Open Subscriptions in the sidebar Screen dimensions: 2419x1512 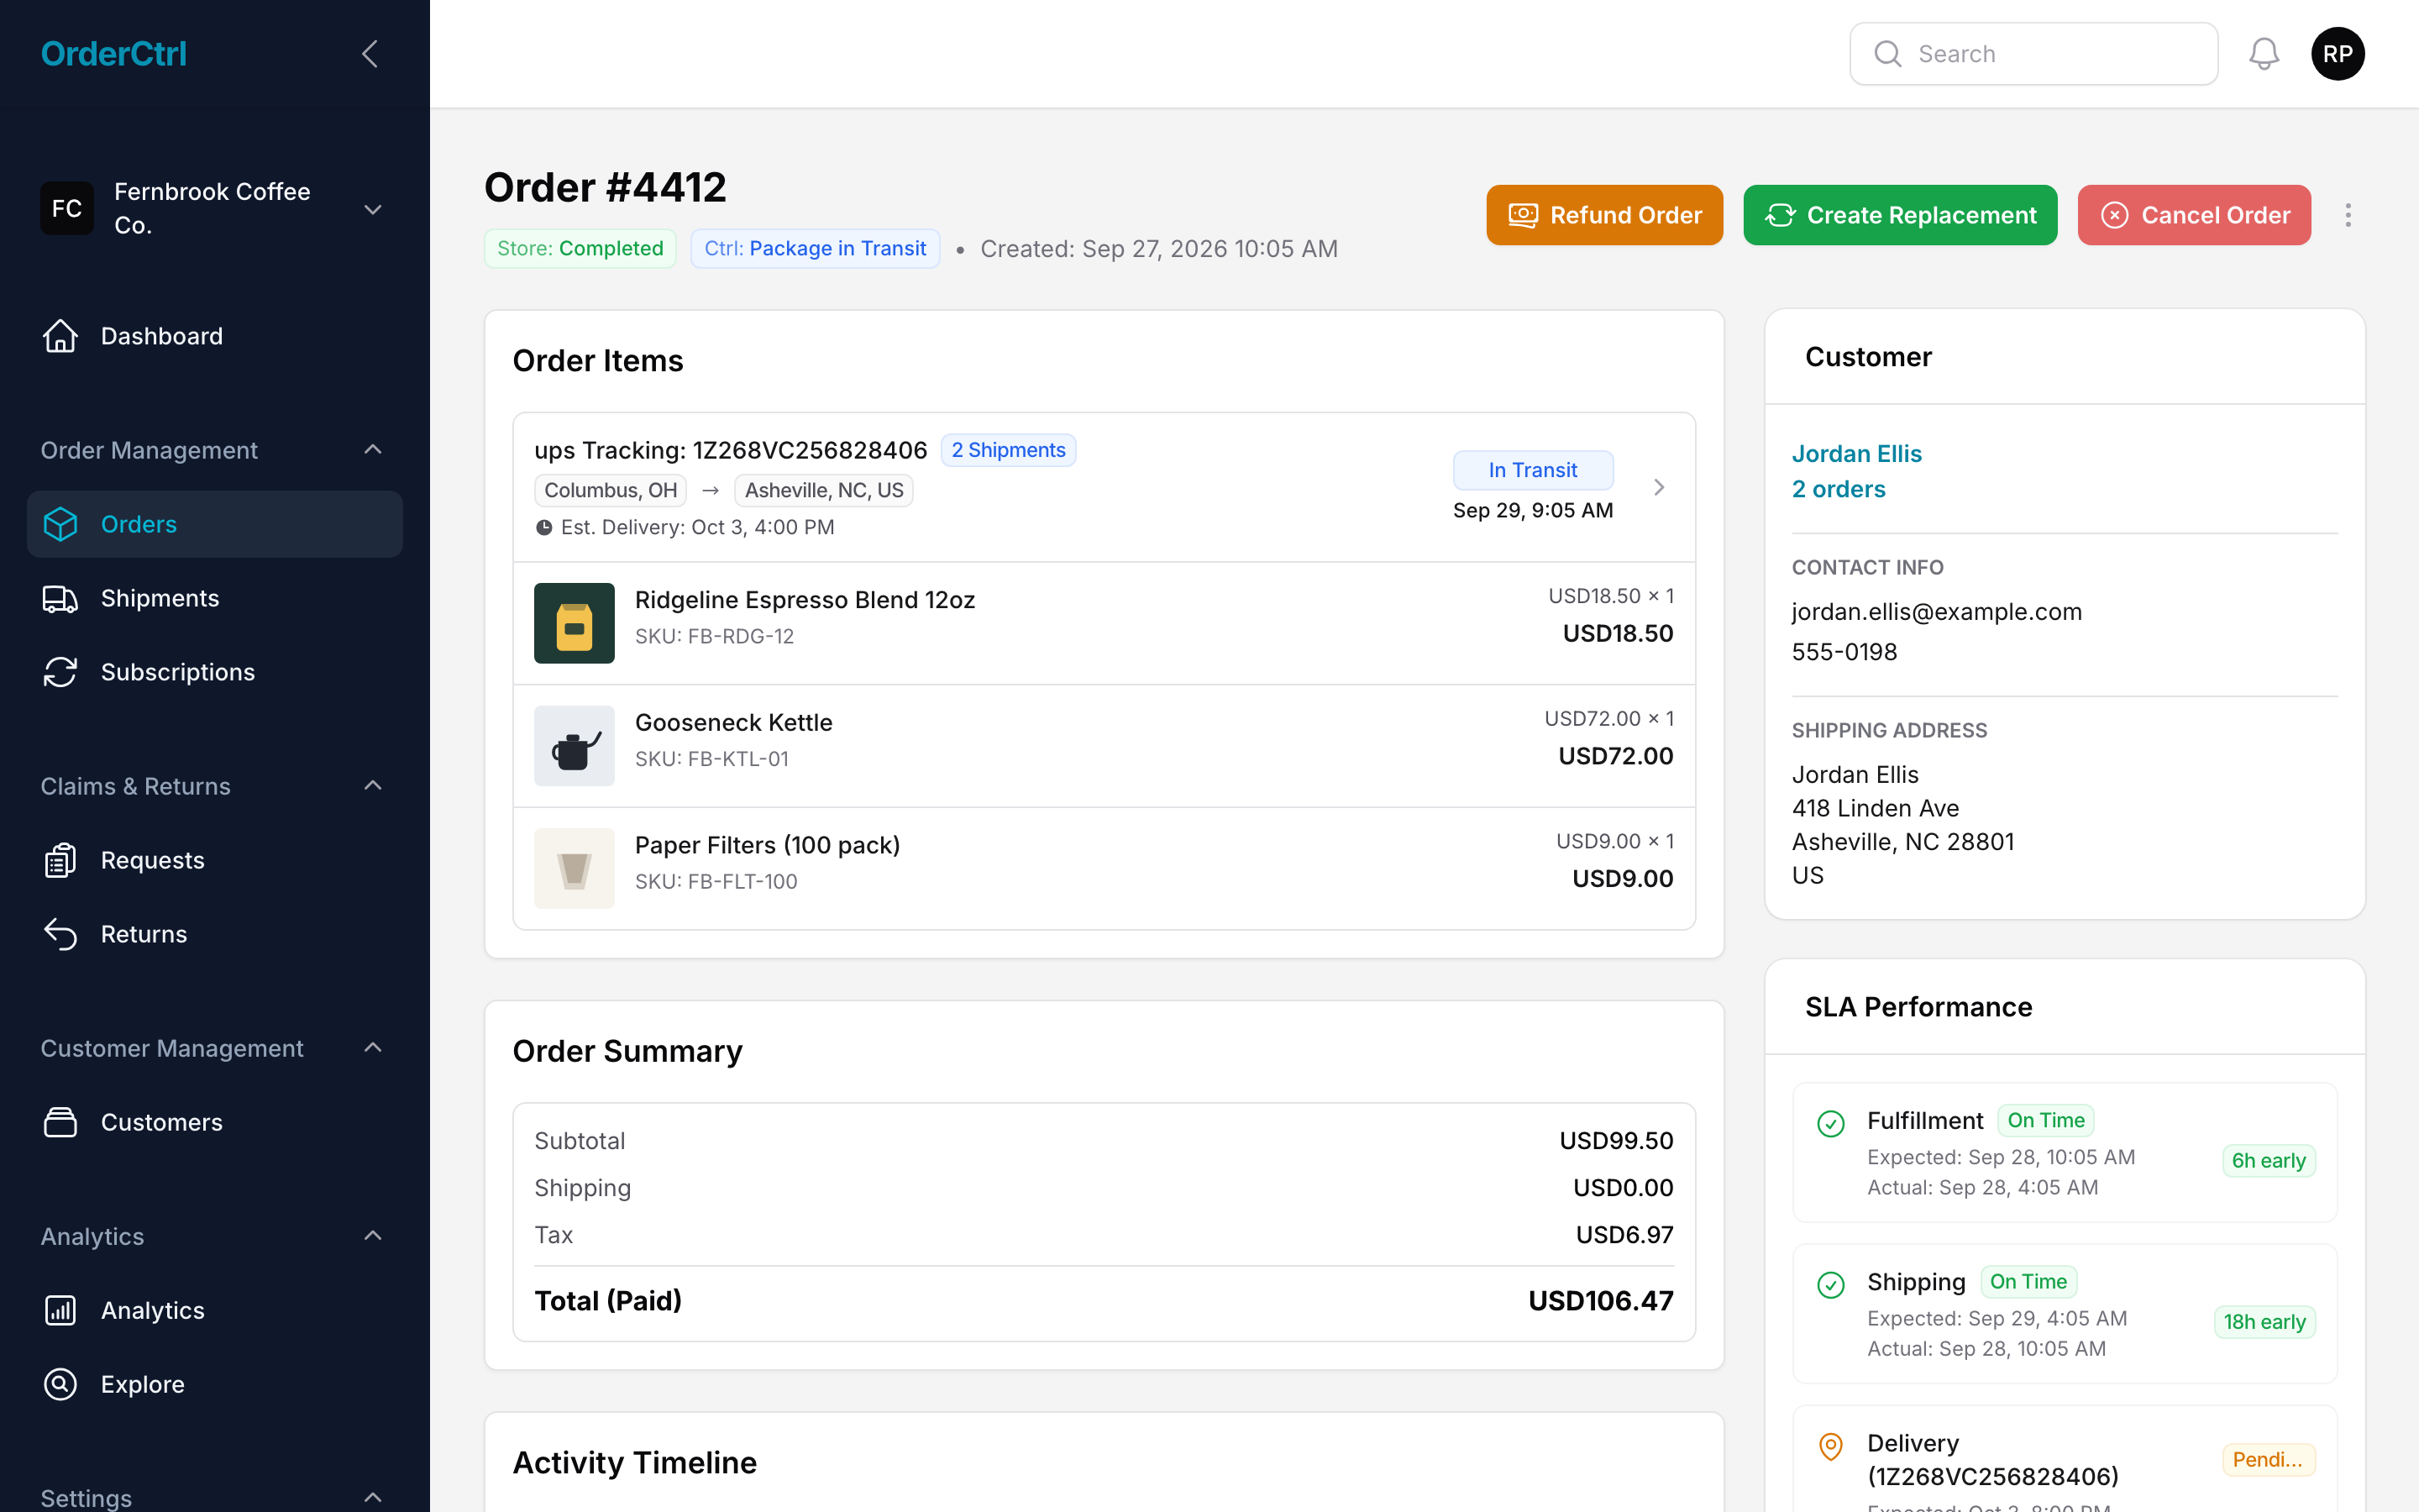click(215, 672)
